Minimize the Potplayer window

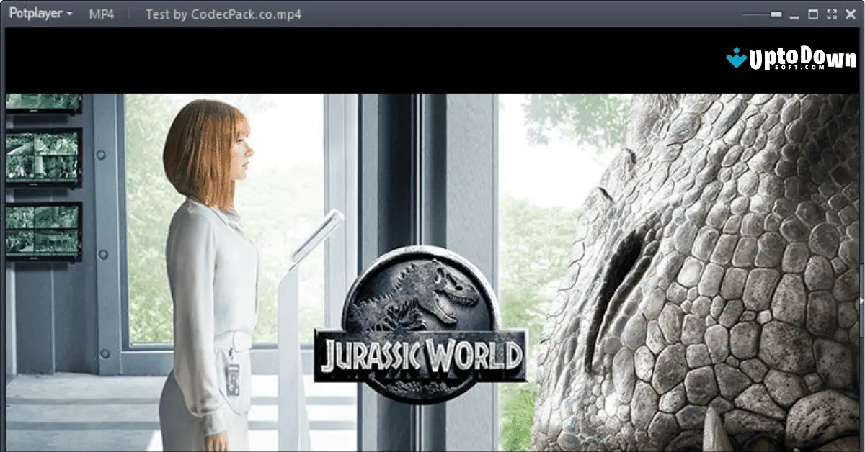(x=795, y=15)
